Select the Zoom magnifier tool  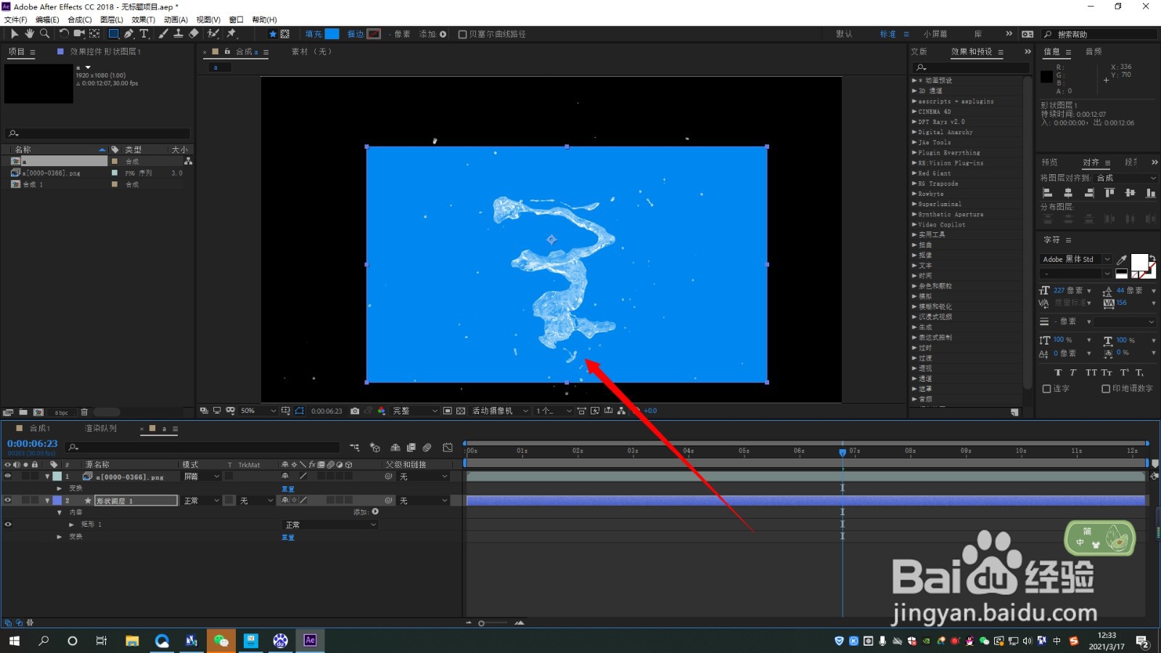[44, 33]
